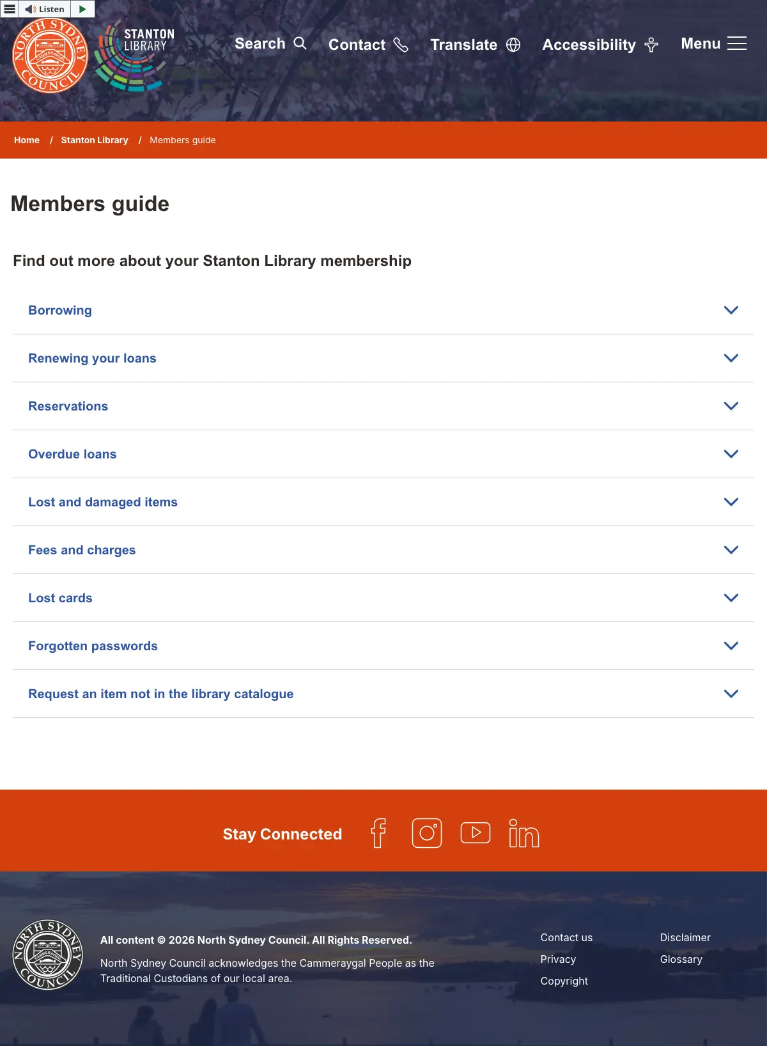This screenshot has height=1046, width=767.
Task: Open the Copyright footer link
Action: tap(564, 981)
